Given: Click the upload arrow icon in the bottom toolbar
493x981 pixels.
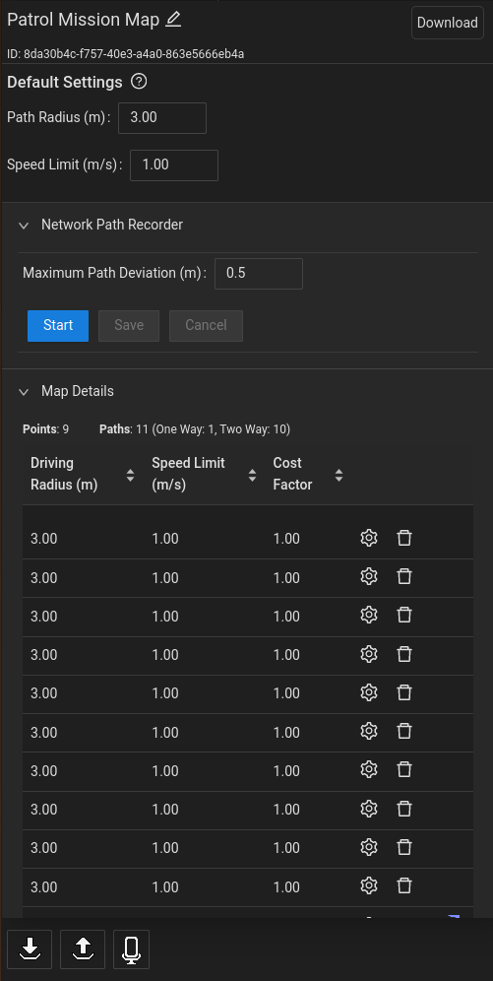Looking at the screenshot, I should tap(83, 949).
